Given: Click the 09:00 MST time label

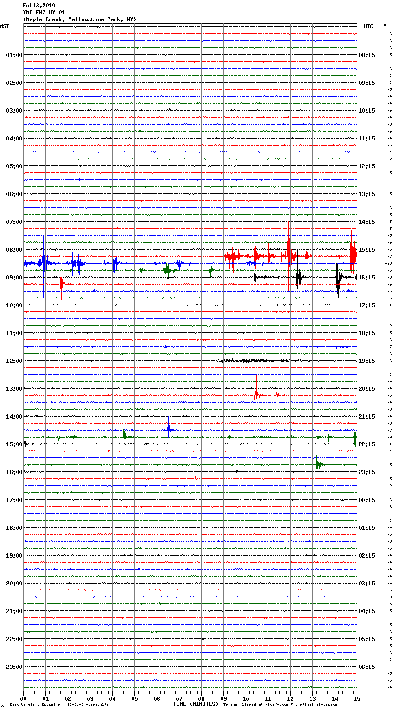Looking at the screenshot, I should pos(14,278).
